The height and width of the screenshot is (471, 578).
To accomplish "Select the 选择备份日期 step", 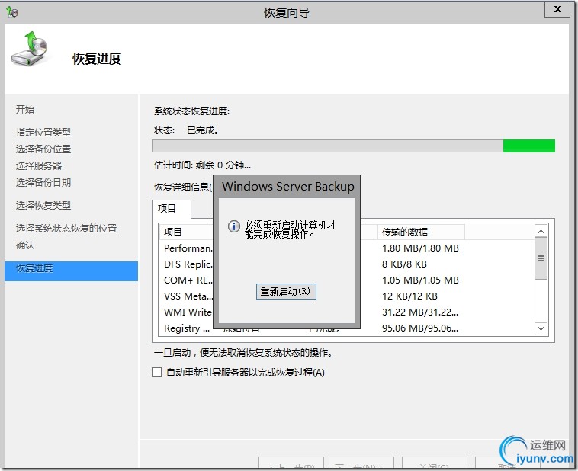I will 43,182.
